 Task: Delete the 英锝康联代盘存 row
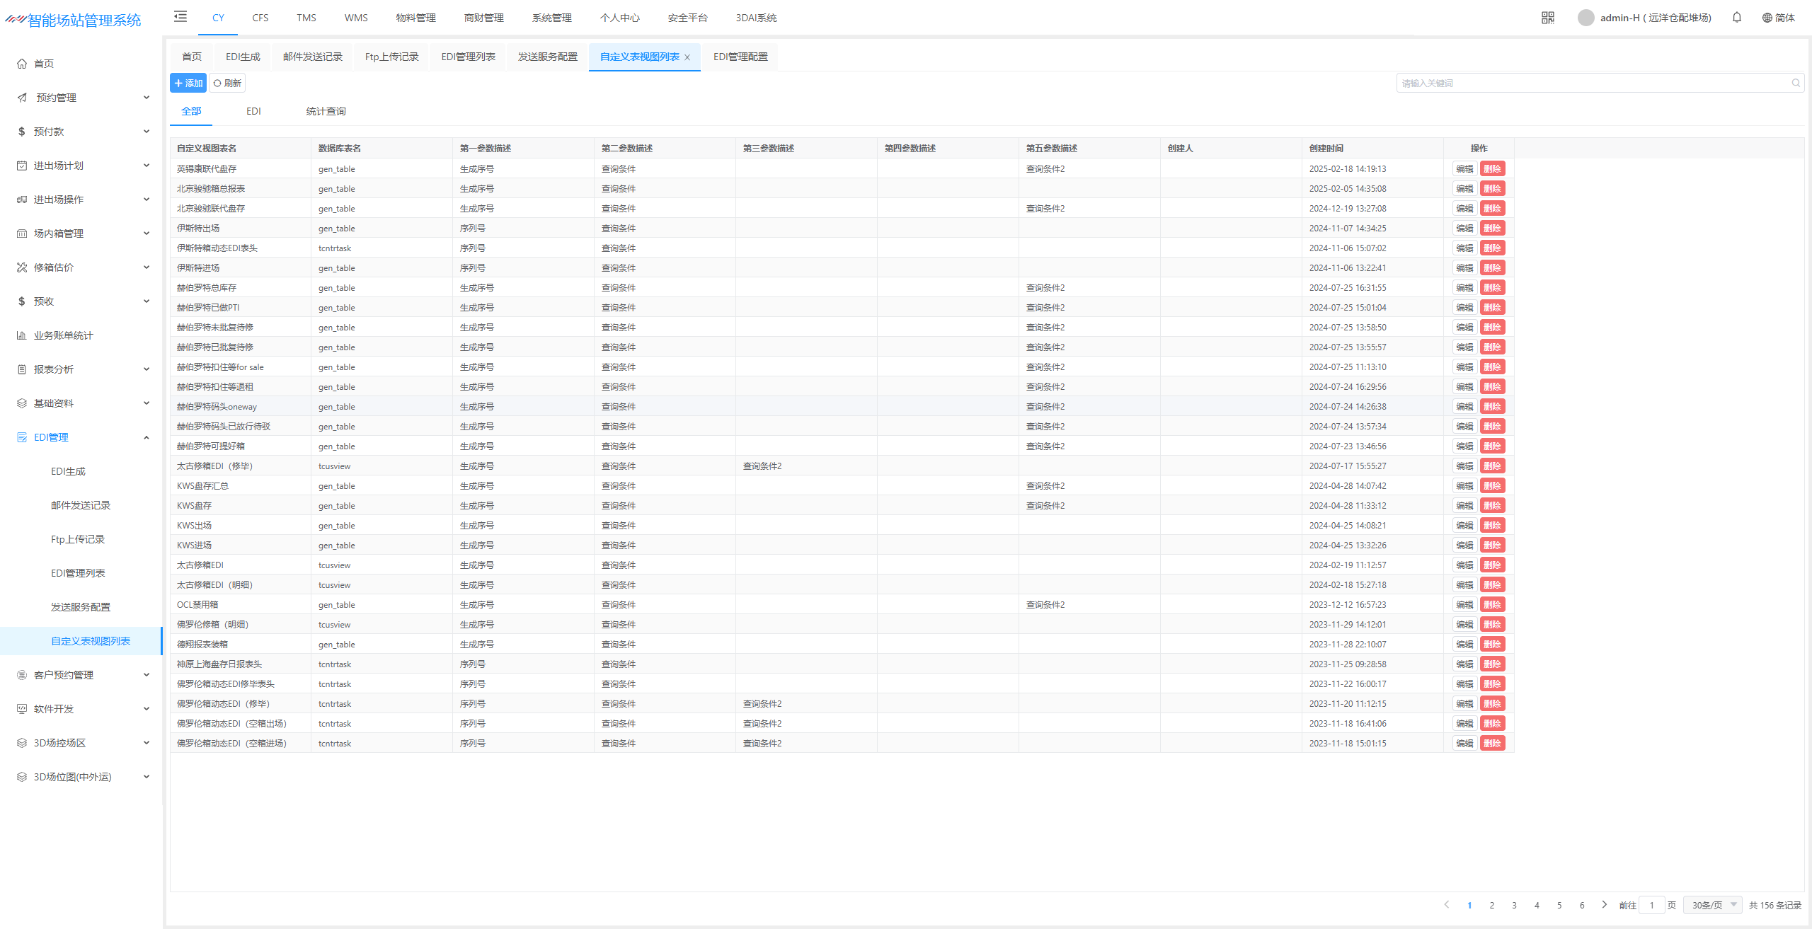click(1492, 169)
